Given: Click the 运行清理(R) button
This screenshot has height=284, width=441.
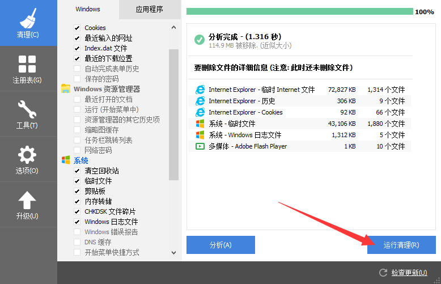Looking at the screenshot, I should click(401, 245).
